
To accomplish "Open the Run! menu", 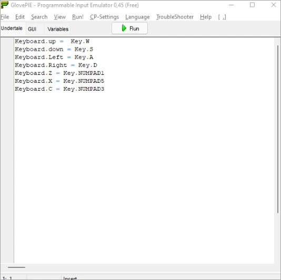I will click(x=78, y=17).
